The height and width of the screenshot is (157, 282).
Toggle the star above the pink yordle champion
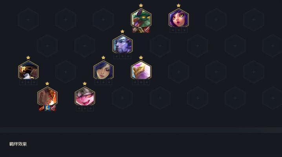point(85,84)
